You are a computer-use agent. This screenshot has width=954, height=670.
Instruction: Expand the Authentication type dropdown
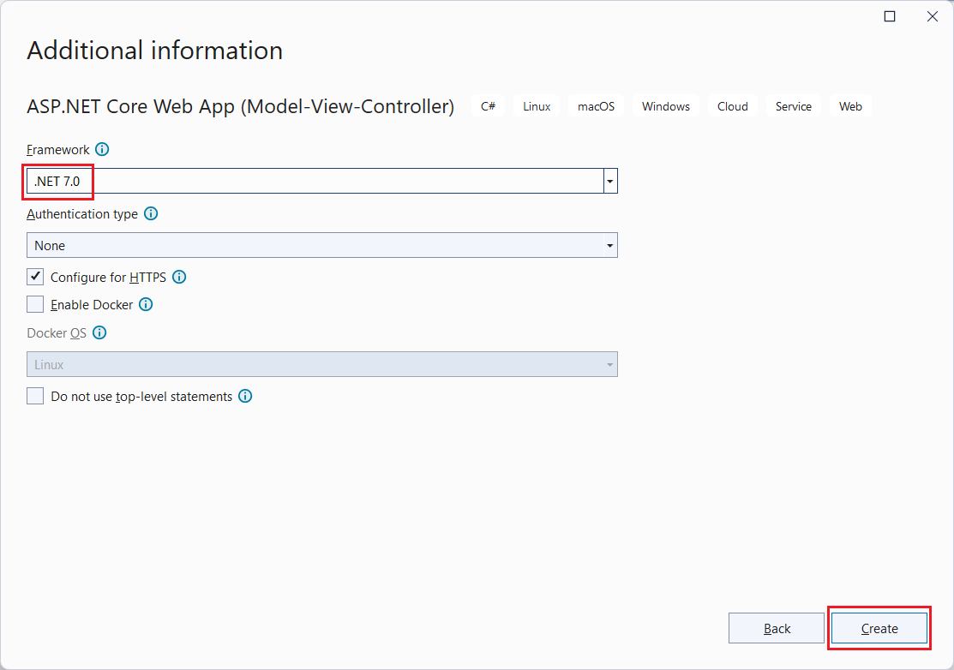point(609,245)
